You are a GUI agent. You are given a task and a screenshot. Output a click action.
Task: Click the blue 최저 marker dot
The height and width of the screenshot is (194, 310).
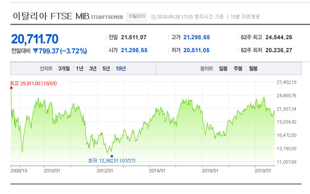[112, 156]
